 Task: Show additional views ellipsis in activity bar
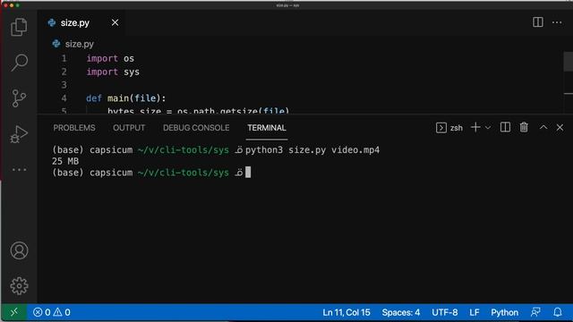click(19, 169)
